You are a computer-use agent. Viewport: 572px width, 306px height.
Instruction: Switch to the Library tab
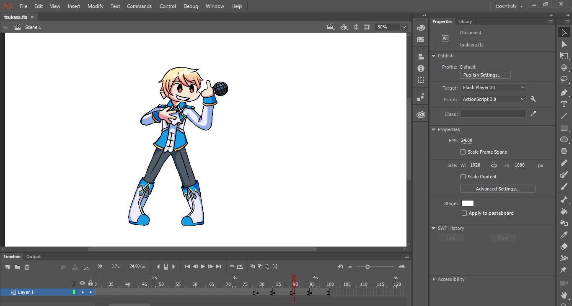[x=465, y=22]
